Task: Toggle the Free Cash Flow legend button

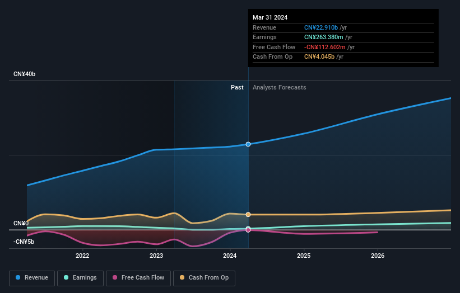Action: coord(138,278)
